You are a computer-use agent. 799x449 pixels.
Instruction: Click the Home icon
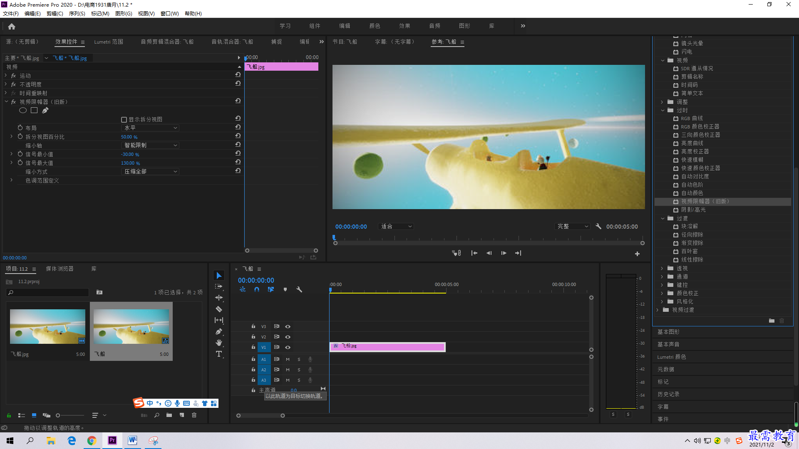(12, 27)
